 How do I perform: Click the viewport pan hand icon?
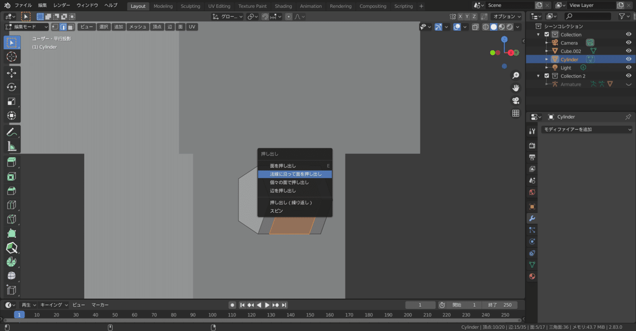[x=515, y=88]
